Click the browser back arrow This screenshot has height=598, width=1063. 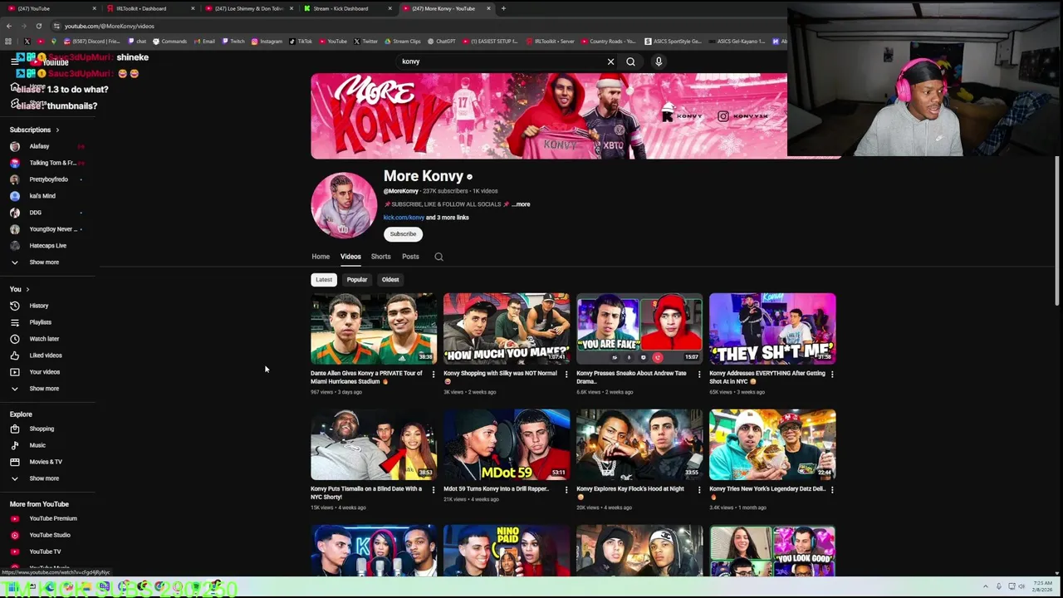[9, 26]
